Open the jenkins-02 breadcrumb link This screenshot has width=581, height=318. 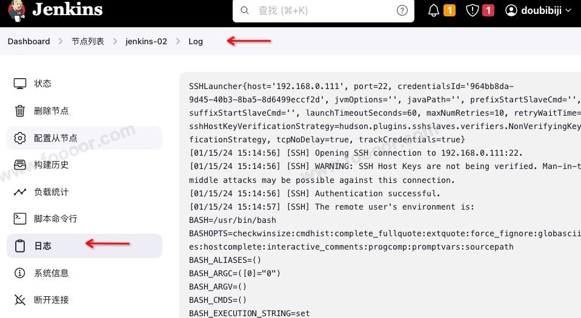coord(146,41)
